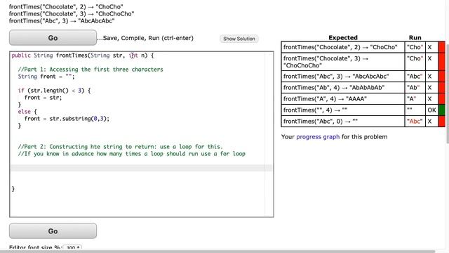Click the OK result cell

pos(432,110)
